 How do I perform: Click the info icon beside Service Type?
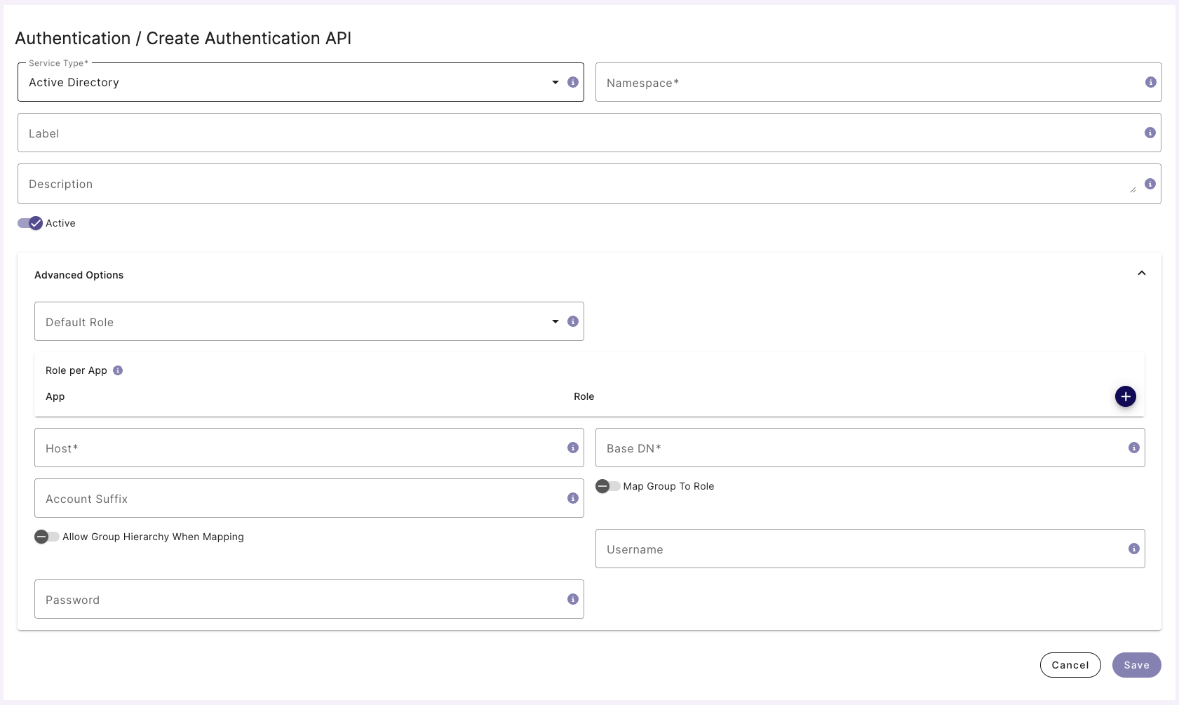(x=572, y=82)
